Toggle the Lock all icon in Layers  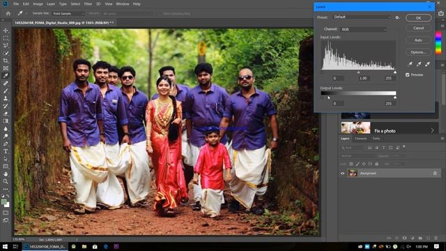376,164
